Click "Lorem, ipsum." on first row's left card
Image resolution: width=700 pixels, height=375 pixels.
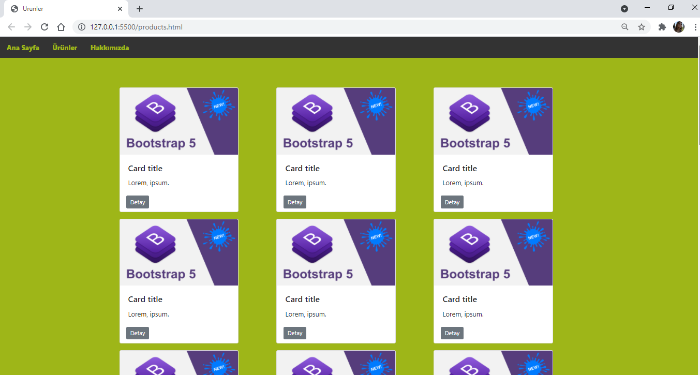click(148, 183)
